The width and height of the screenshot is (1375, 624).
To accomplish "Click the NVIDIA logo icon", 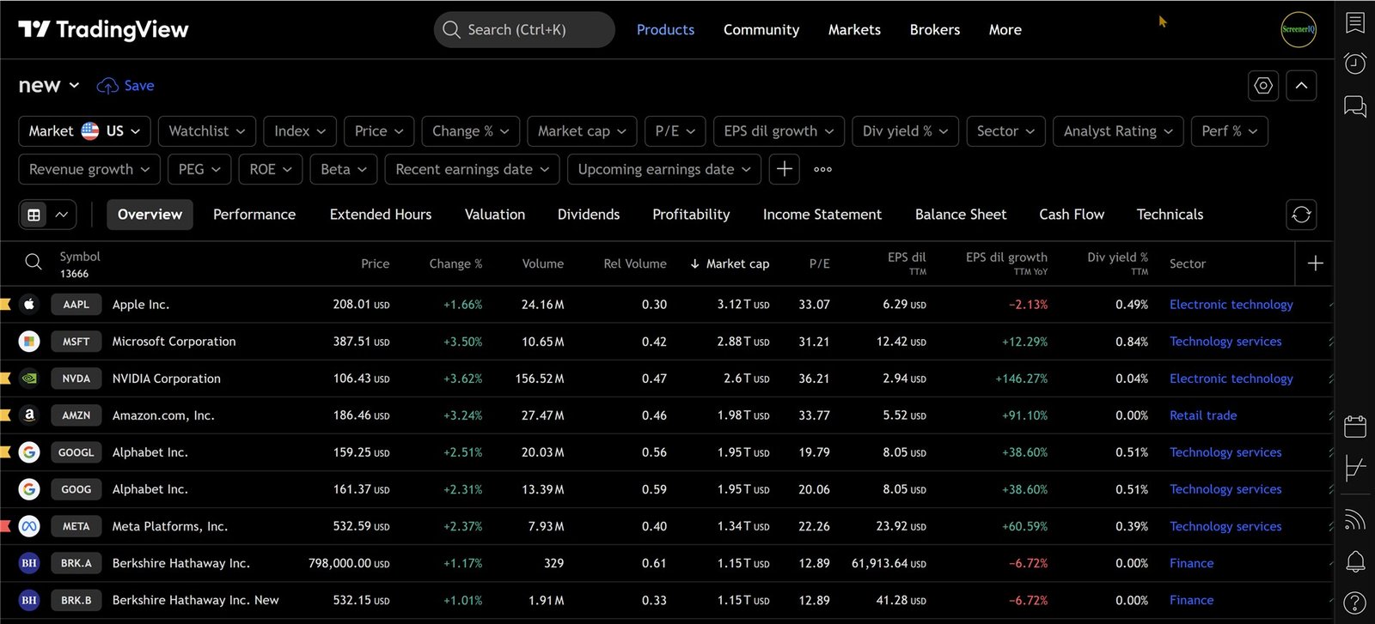I will coord(29,378).
